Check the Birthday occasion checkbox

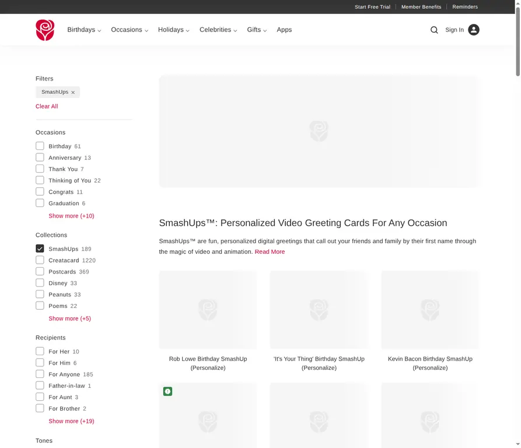coord(40,146)
